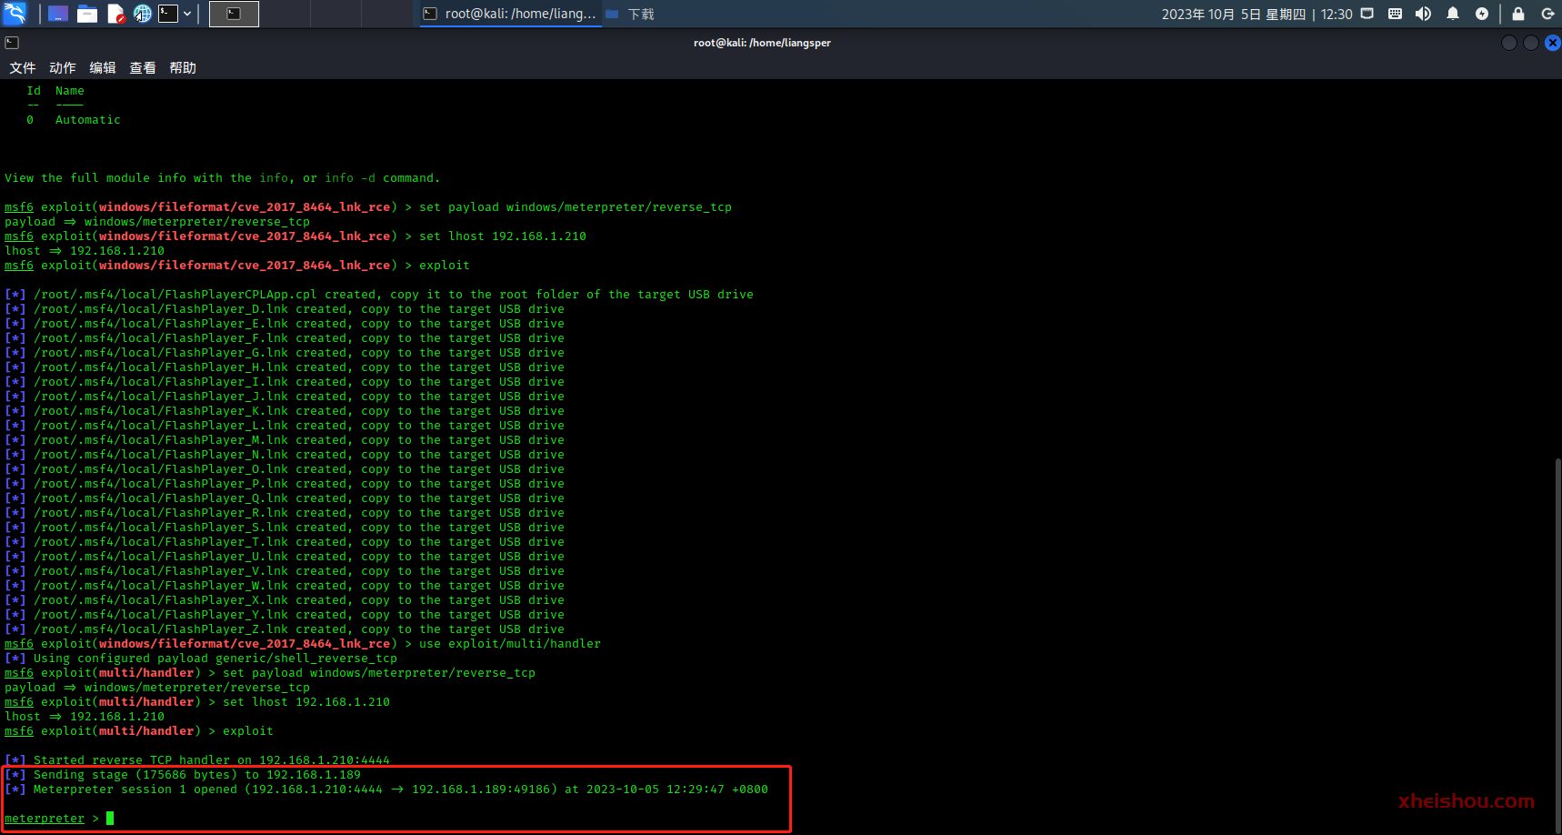Select the 下载 taskbar window button

[x=630, y=14]
